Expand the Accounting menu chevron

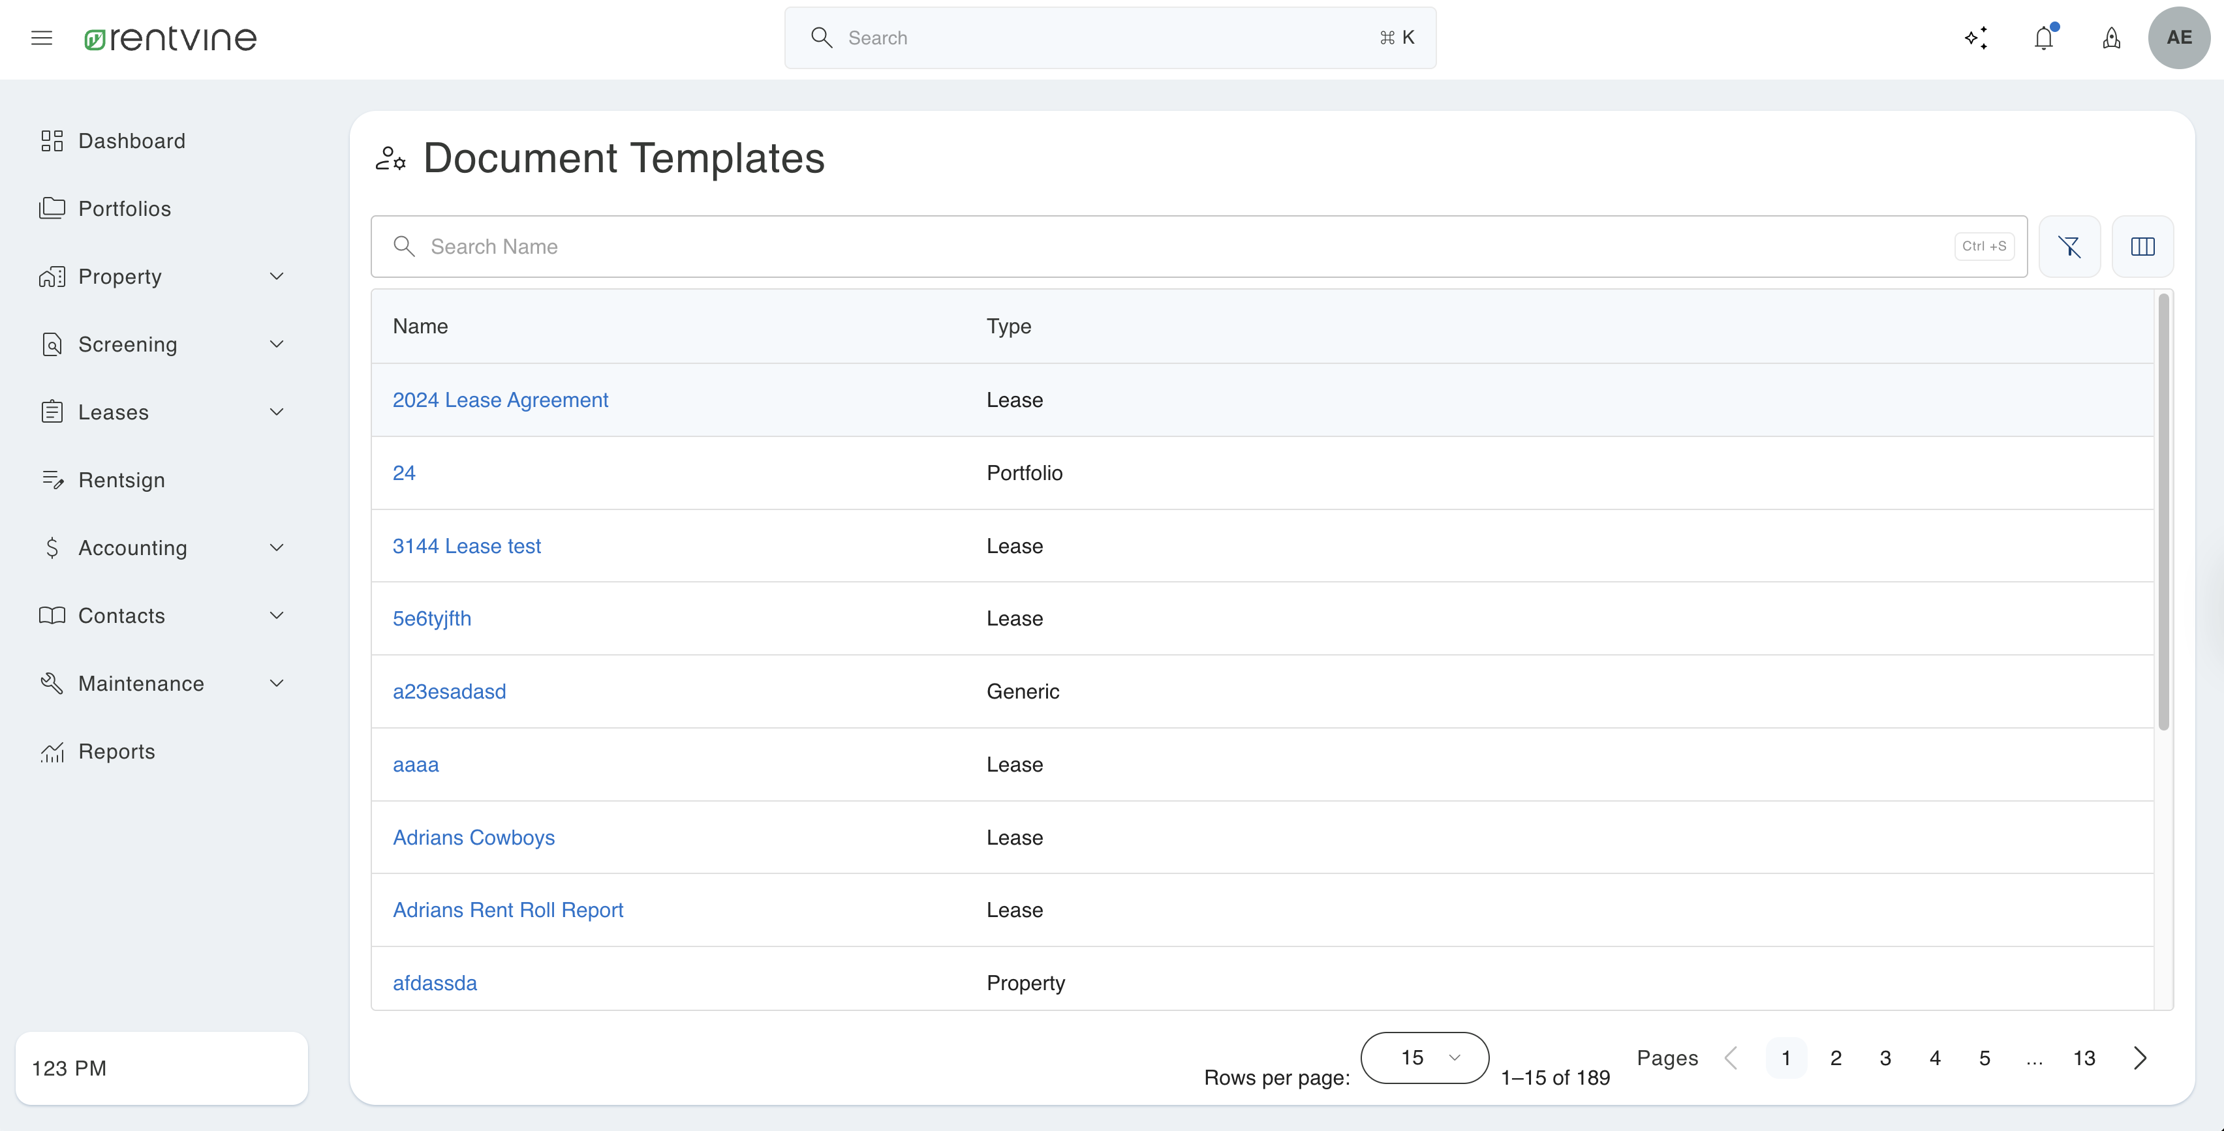pos(276,548)
